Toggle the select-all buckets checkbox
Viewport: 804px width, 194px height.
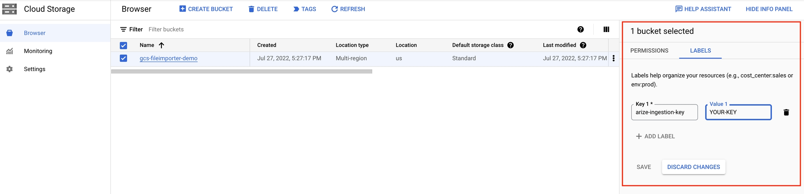point(124,45)
